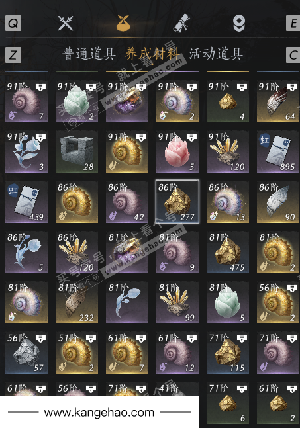300x428 pixels.
Task: Select the 86阶 crystal cluster with 120
Action: pos(77,252)
